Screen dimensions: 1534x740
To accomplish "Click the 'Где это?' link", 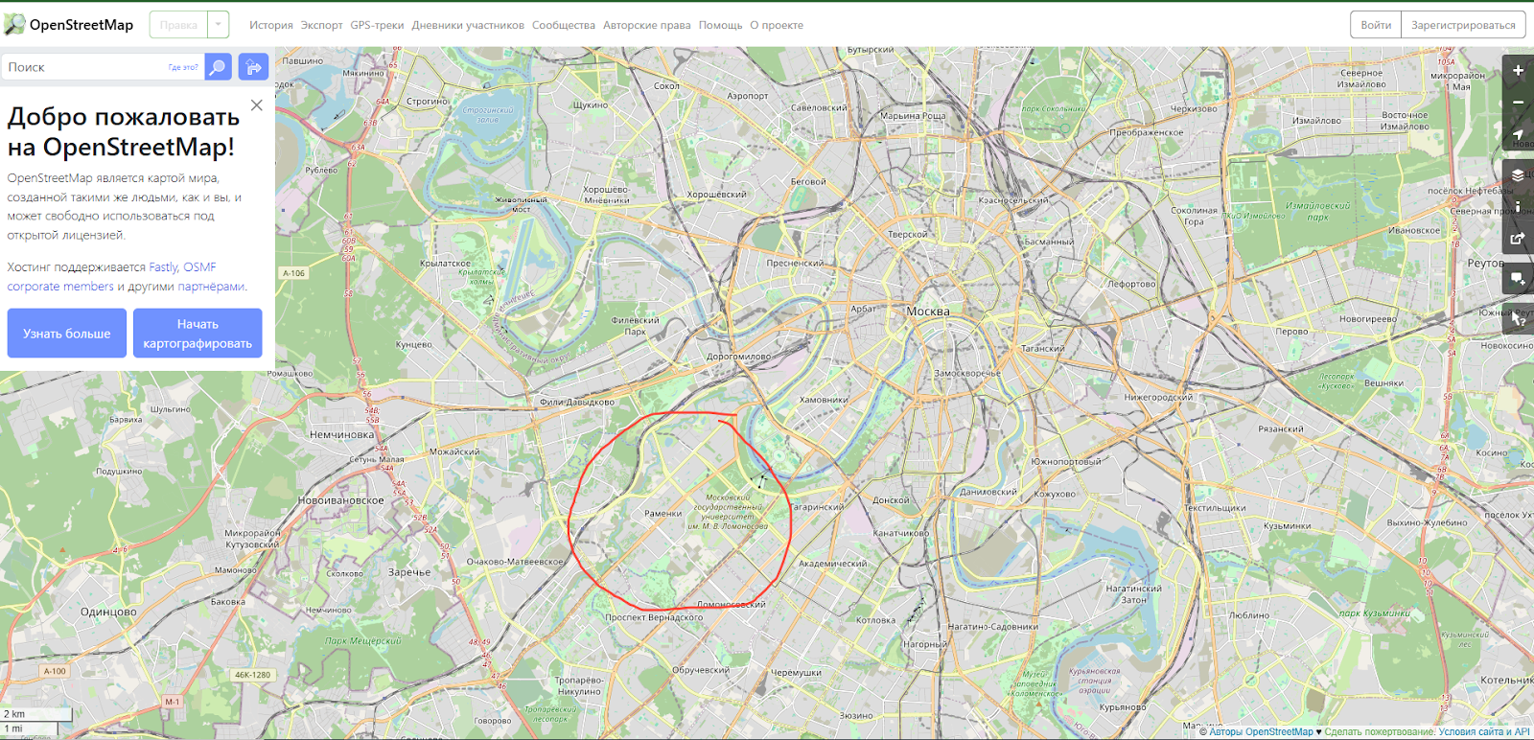I will 183,67.
